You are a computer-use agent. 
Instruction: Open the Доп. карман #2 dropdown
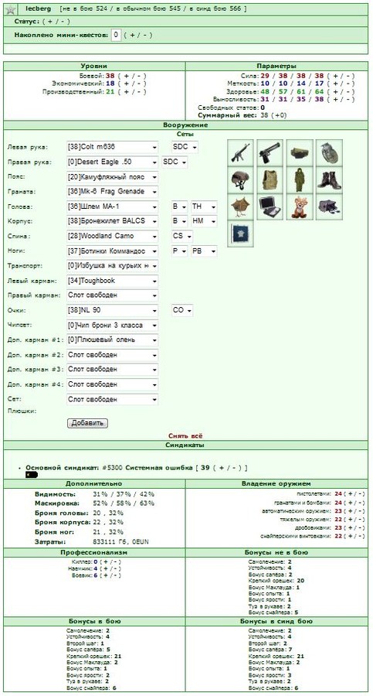[x=112, y=355]
